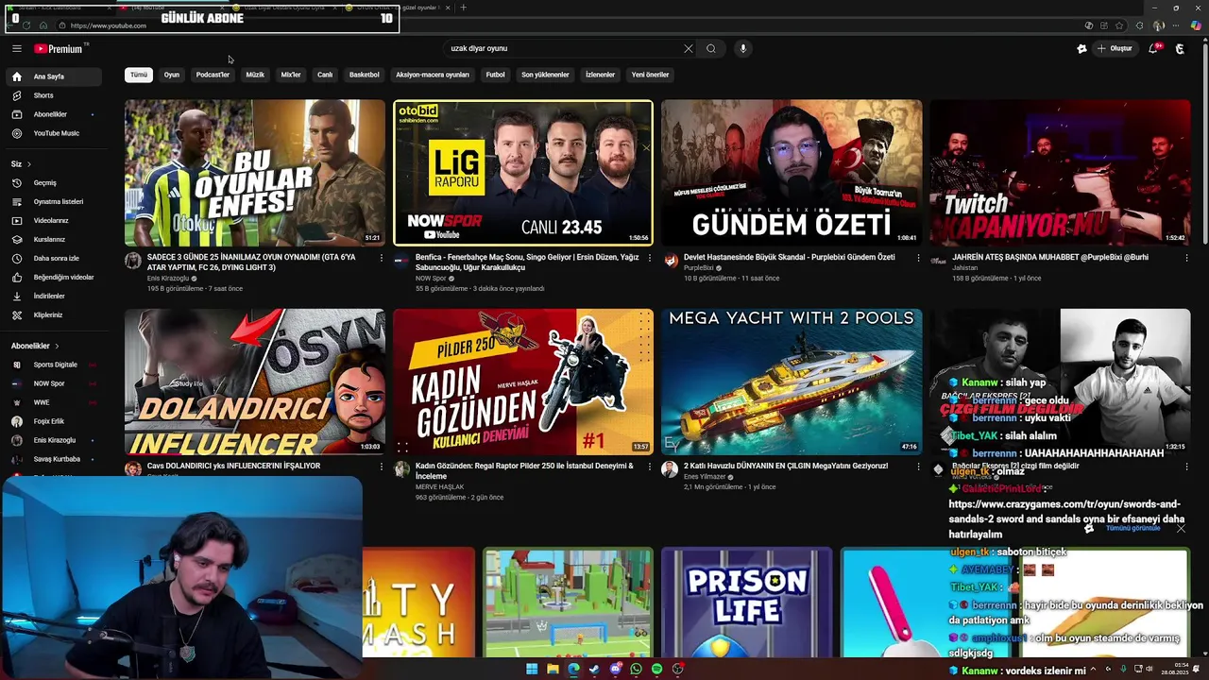
Task: Open Klipleriniz in sidebar
Action: click(53, 314)
